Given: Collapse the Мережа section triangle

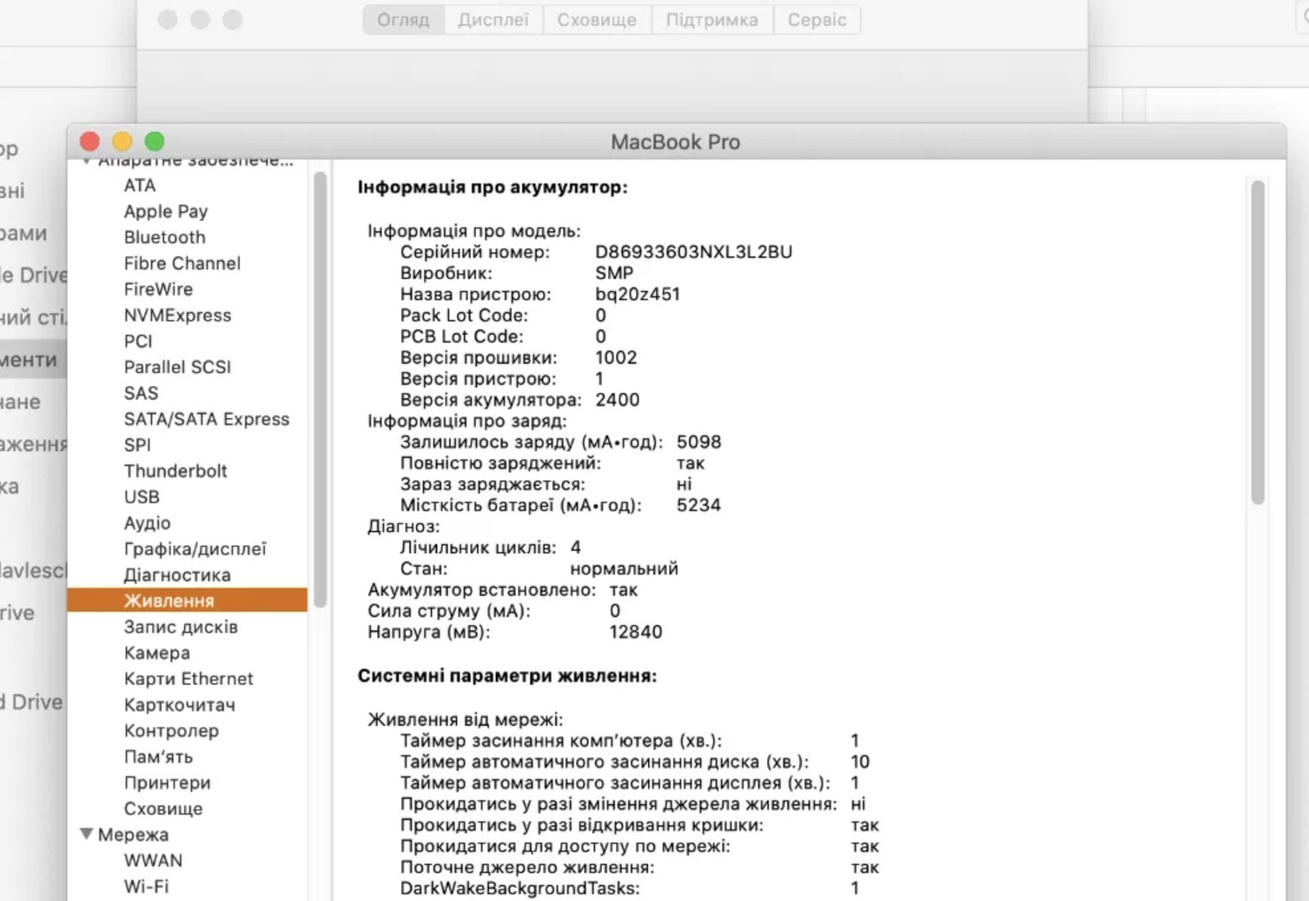Looking at the screenshot, I should pos(87,834).
